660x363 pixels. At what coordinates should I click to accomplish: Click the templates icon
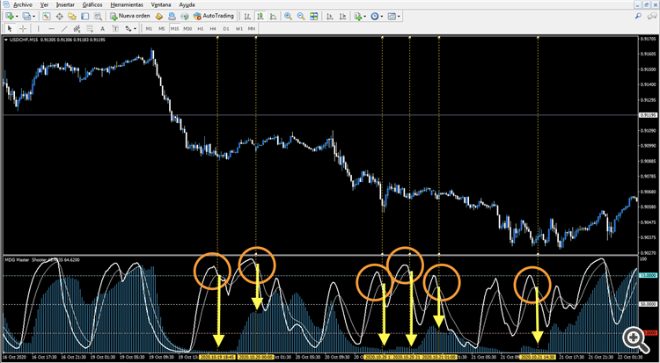(392, 16)
